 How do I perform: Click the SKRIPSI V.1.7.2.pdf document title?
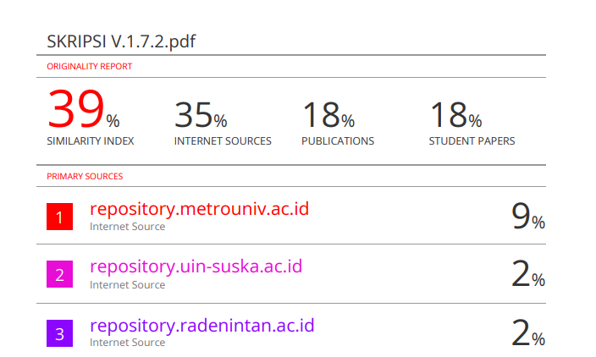pos(121,41)
